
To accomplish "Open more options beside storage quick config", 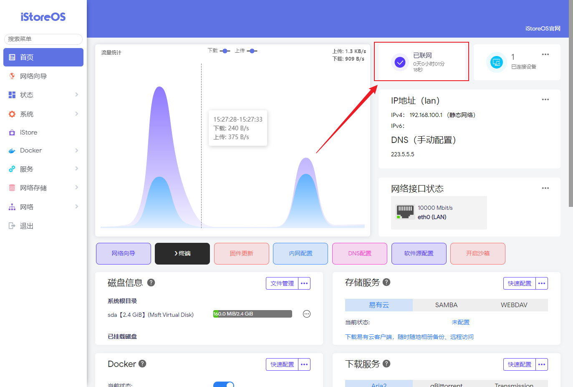I will point(542,283).
